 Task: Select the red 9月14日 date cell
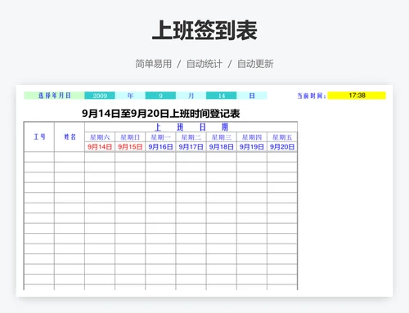pyautogui.click(x=100, y=147)
